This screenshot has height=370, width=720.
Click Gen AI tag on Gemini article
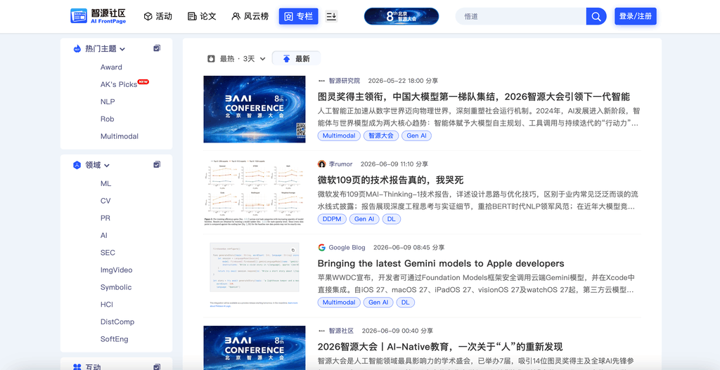pos(378,303)
